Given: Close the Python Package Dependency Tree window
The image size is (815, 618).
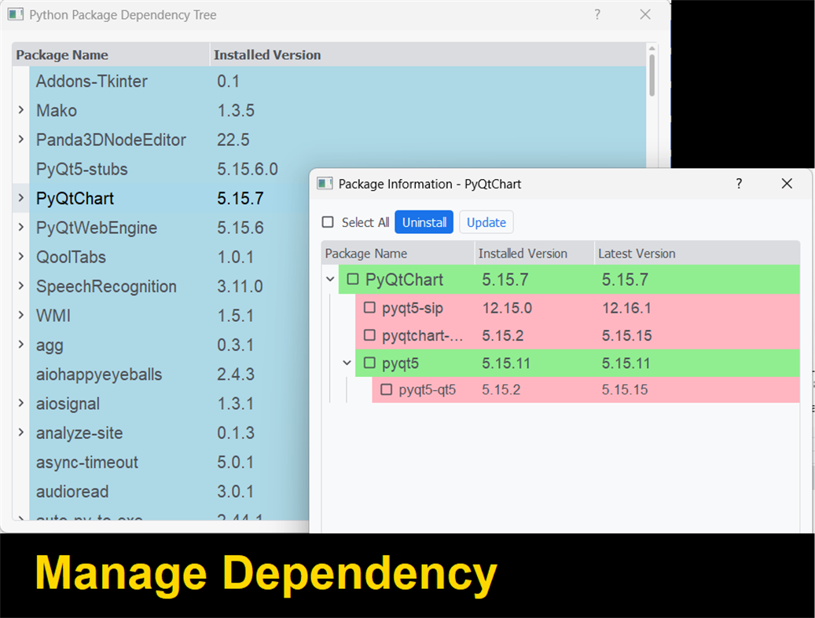Looking at the screenshot, I should (x=645, y=15).
